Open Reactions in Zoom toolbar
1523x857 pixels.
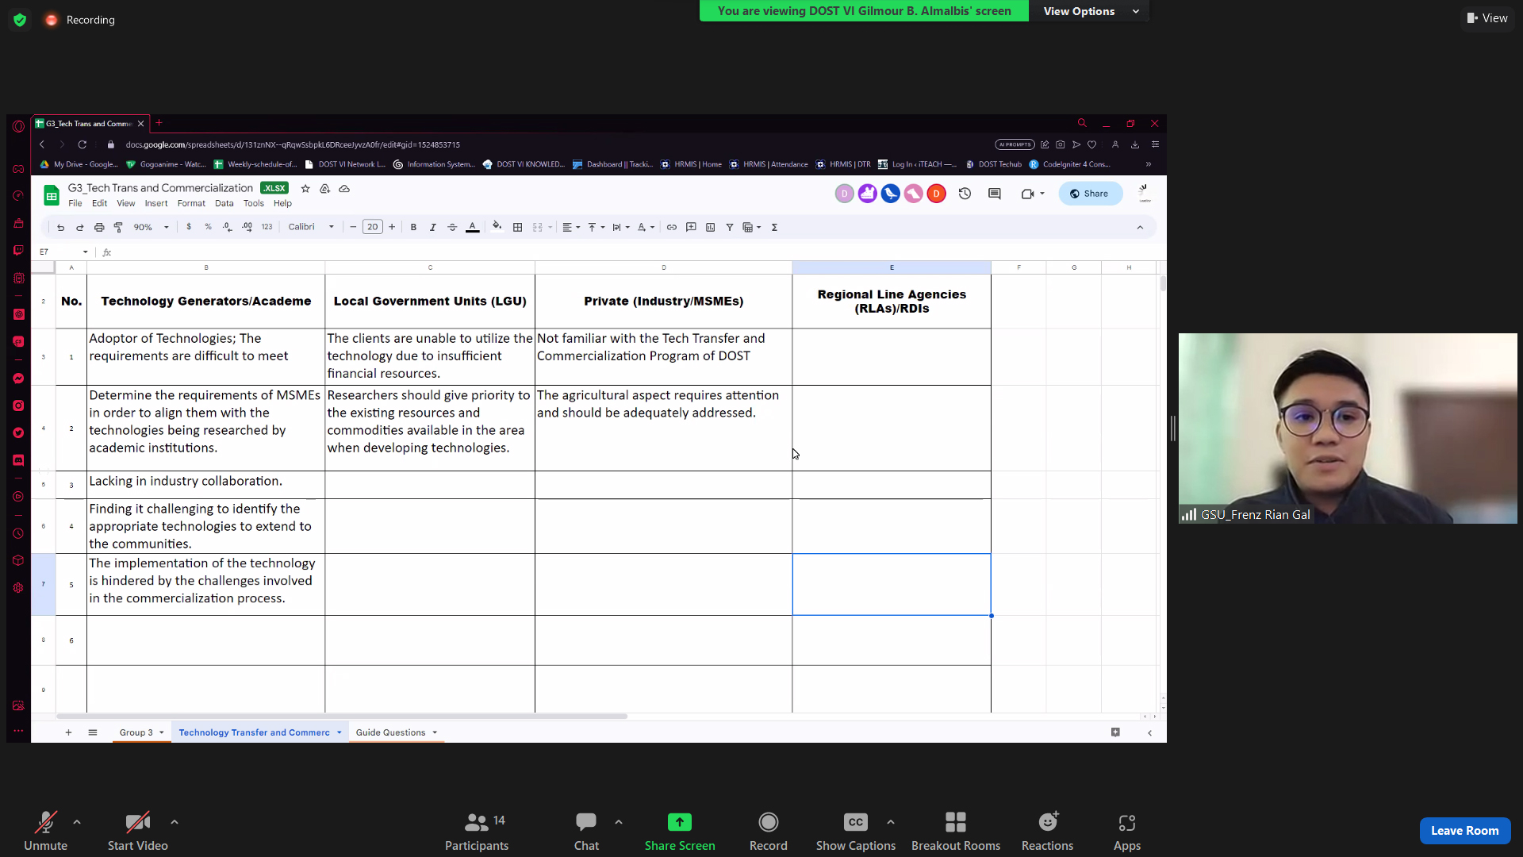coord(1047,831)
